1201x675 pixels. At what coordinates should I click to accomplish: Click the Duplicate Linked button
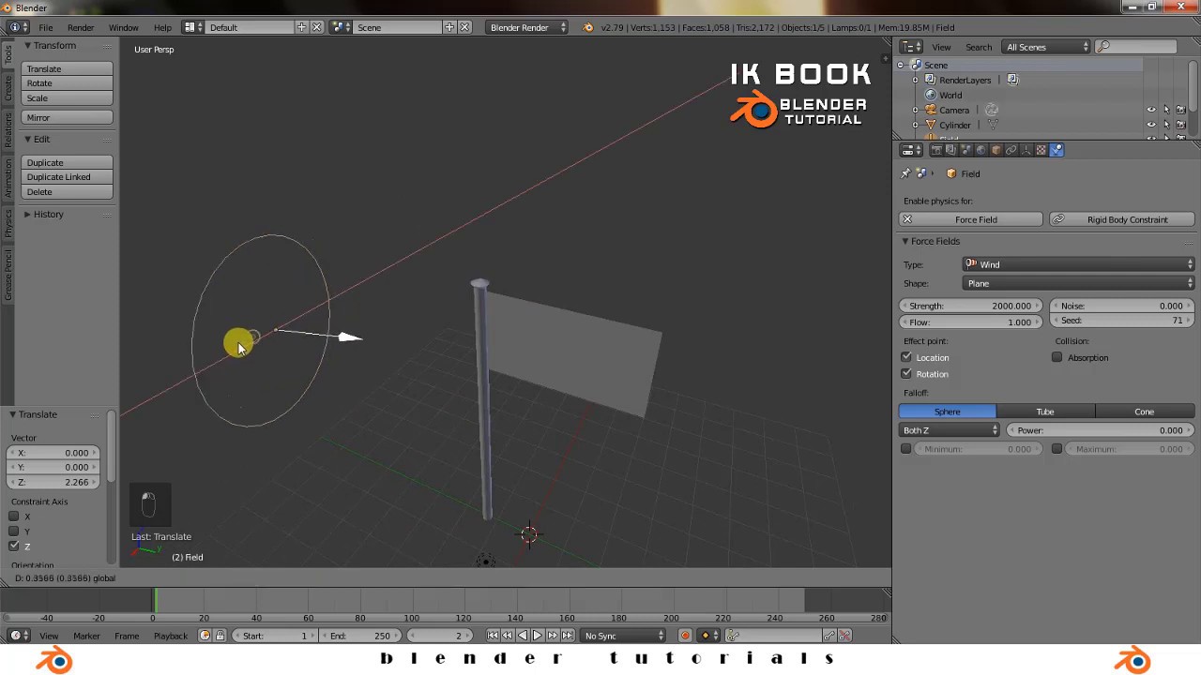pyautogui.click(x=68, y=177)
